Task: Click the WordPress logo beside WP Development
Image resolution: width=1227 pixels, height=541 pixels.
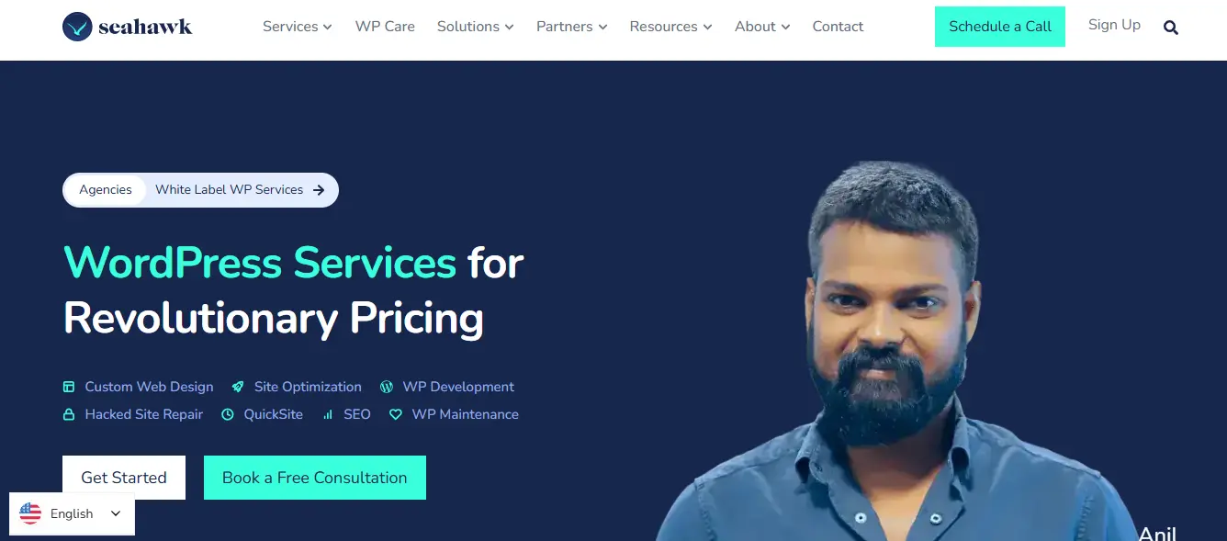Action: point(387,387)
